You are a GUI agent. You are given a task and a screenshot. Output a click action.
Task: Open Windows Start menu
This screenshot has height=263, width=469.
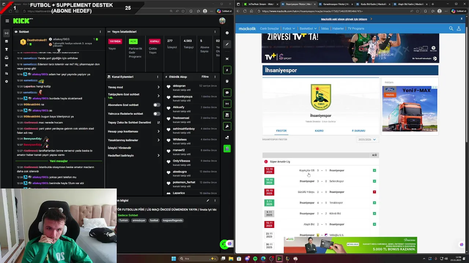coord(174,259)
